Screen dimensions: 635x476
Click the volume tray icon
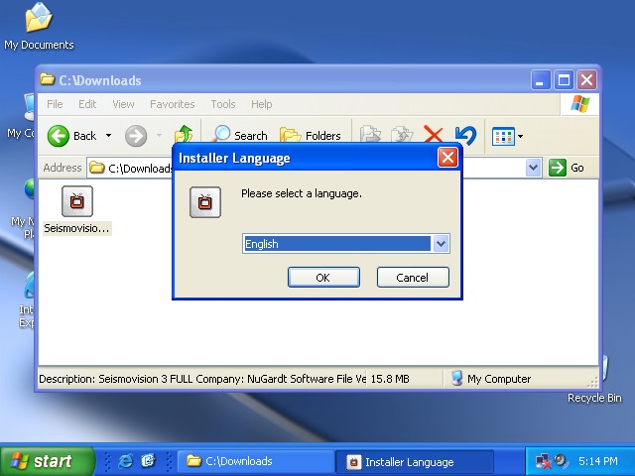(x=562, y=460)
